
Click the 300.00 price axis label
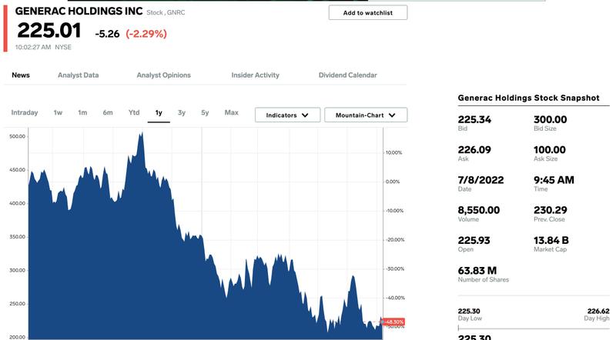tap(17, 270)
